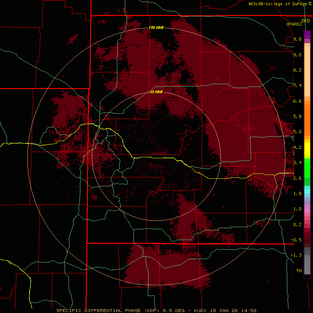The height and width of the screenshot is (313, 313).
Task: Click the 1.8 scale value
Action: click(297, 194)
